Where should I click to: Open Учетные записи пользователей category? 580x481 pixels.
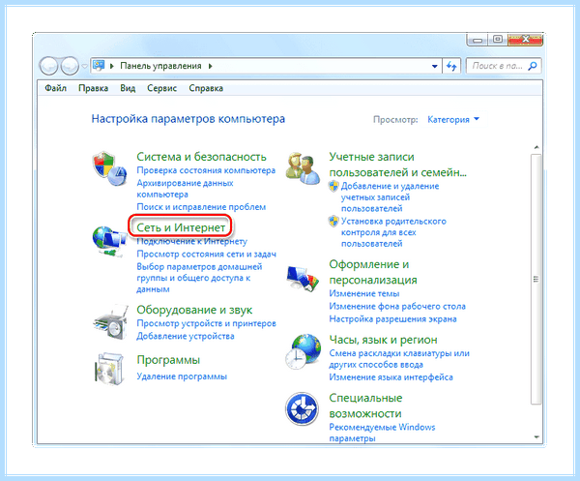[397, 165]
